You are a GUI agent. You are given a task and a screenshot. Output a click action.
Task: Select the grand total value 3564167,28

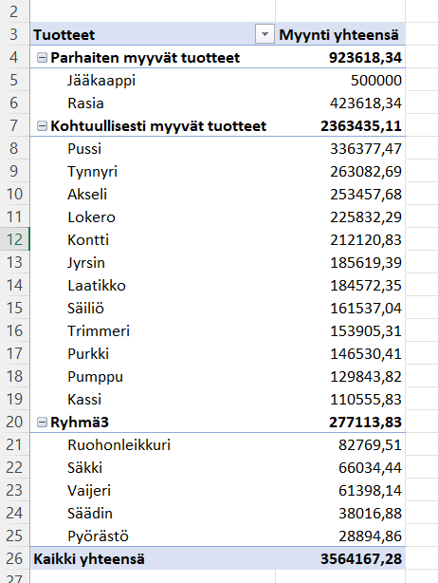(340, 558)
